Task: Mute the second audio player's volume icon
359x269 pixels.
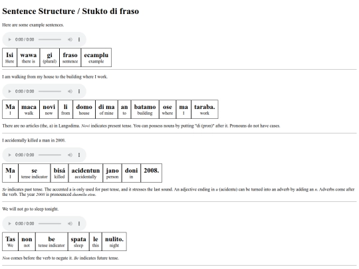Action: pos(70,91)
